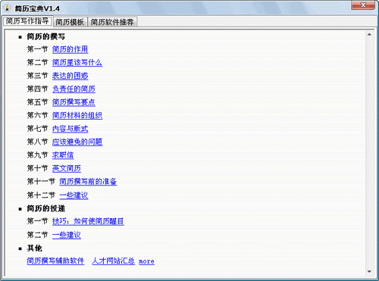
Task: Click the 简历宝典 title bar icon
Action: [x=8, y=8]
